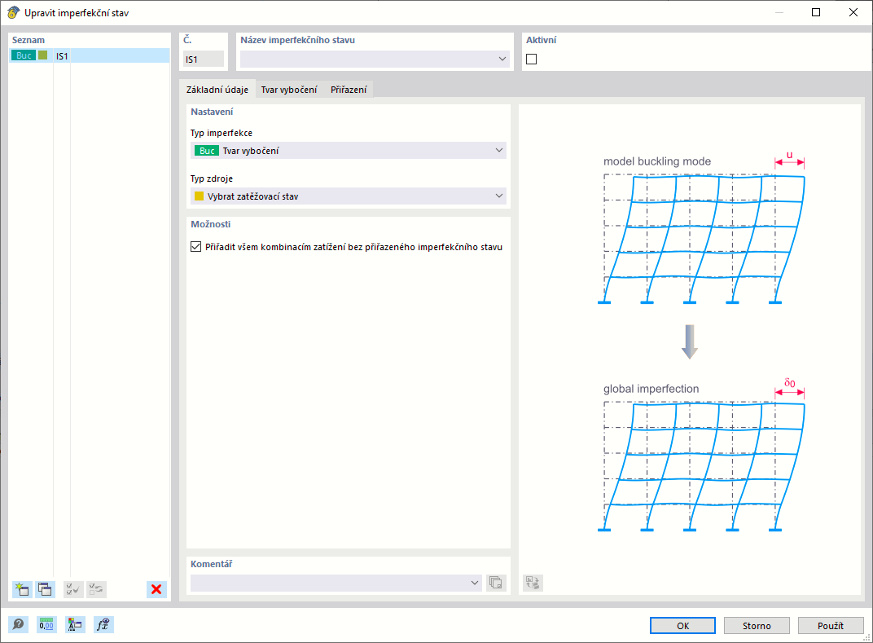Open the help search icon

point(19,624)
